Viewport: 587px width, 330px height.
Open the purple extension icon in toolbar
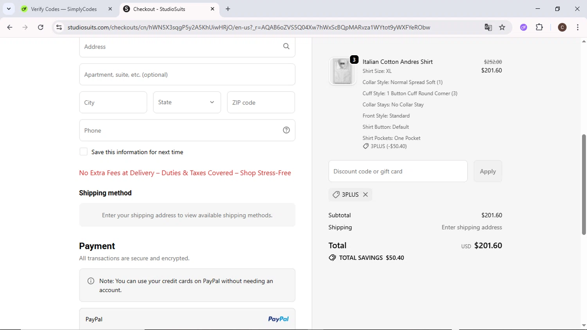pyautogui.click(x=524, y=27)
